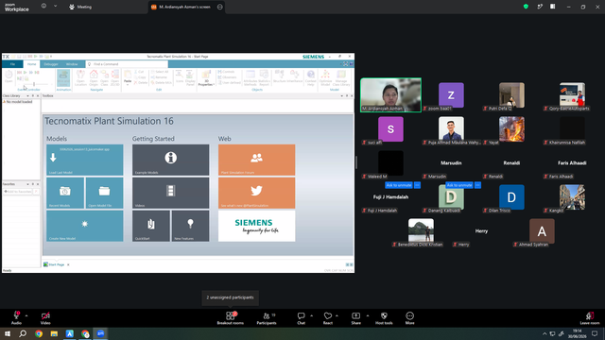Select M. Ardiansyah Azman video thumbnail
The width and height of the screenshot is (605, 340).
point(390,94)
